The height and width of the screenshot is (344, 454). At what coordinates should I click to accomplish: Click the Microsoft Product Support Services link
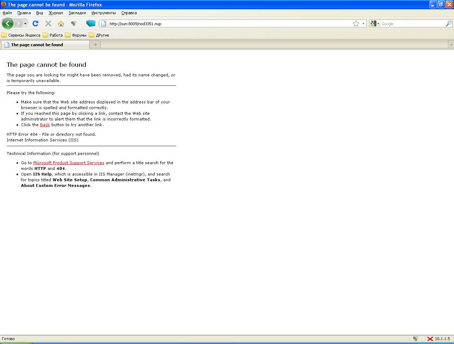pyautogui.click(x=68, y=163)
